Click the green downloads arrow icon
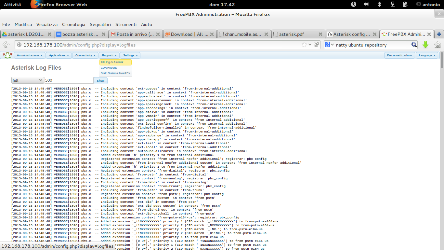Screen dimensions: 444x250 pos(425,45)
